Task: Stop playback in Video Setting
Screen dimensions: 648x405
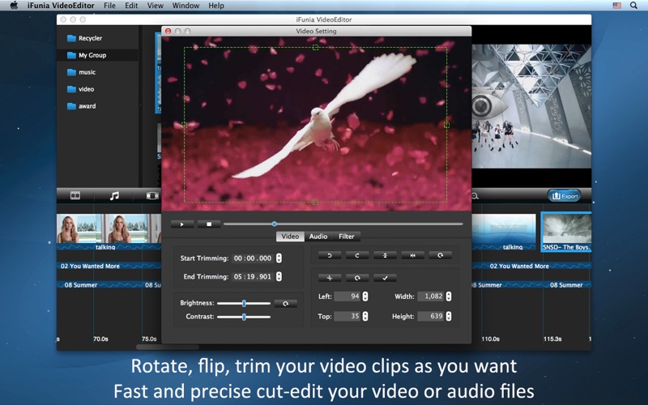Action: pos(209,224)
